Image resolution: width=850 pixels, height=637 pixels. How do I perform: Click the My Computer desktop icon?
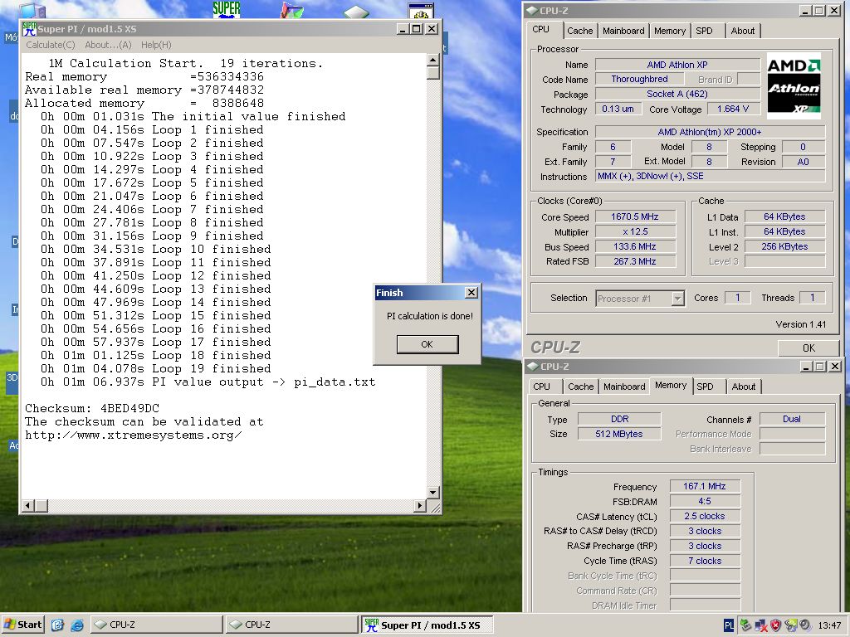point(32,10)
